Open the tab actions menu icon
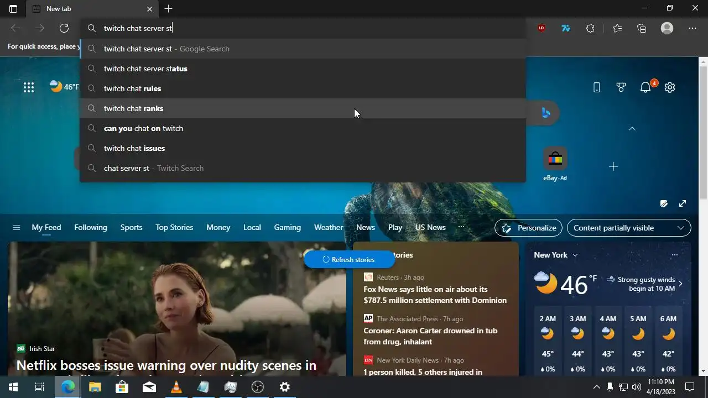The image size is (708, 398). pos(13,9)
